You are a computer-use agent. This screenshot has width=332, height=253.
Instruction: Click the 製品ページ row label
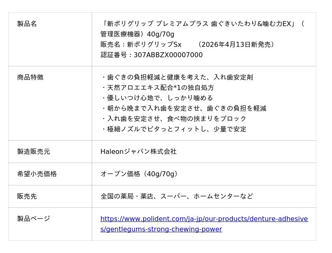coord(34,219)
